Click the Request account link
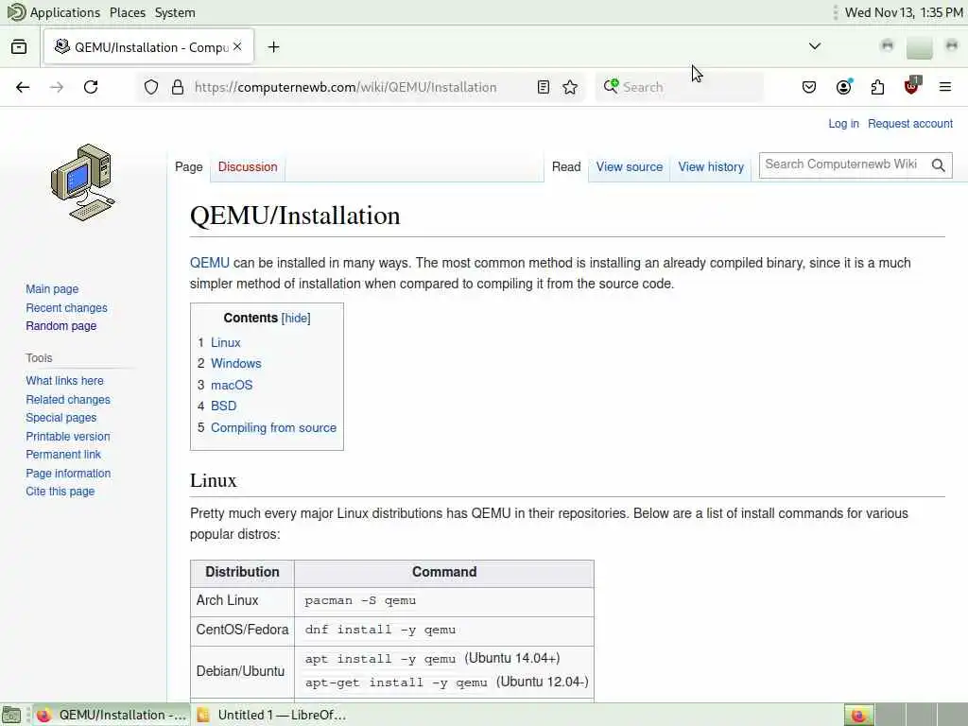968x726 pixels. coord(910,124)
